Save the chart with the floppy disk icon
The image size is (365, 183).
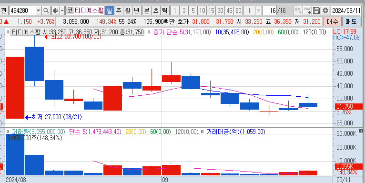tap(316, 10)
